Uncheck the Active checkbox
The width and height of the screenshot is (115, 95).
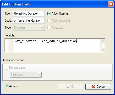(x=7, y=86)
